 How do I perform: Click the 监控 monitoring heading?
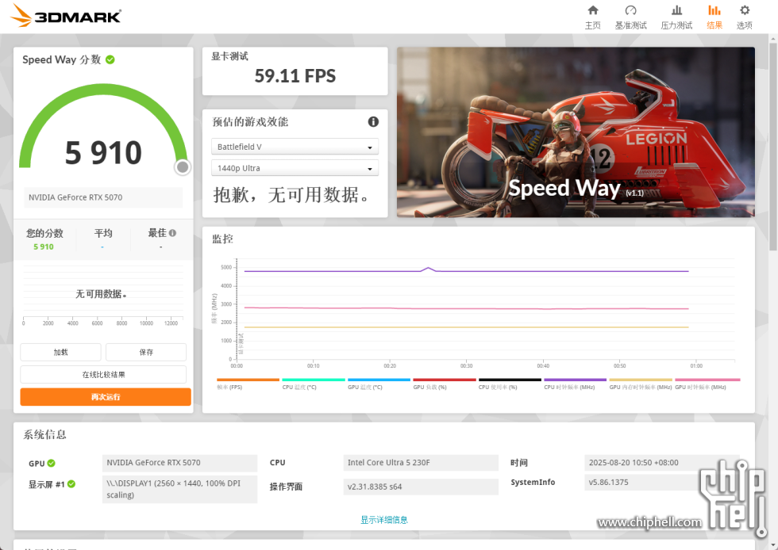[222, 239]
